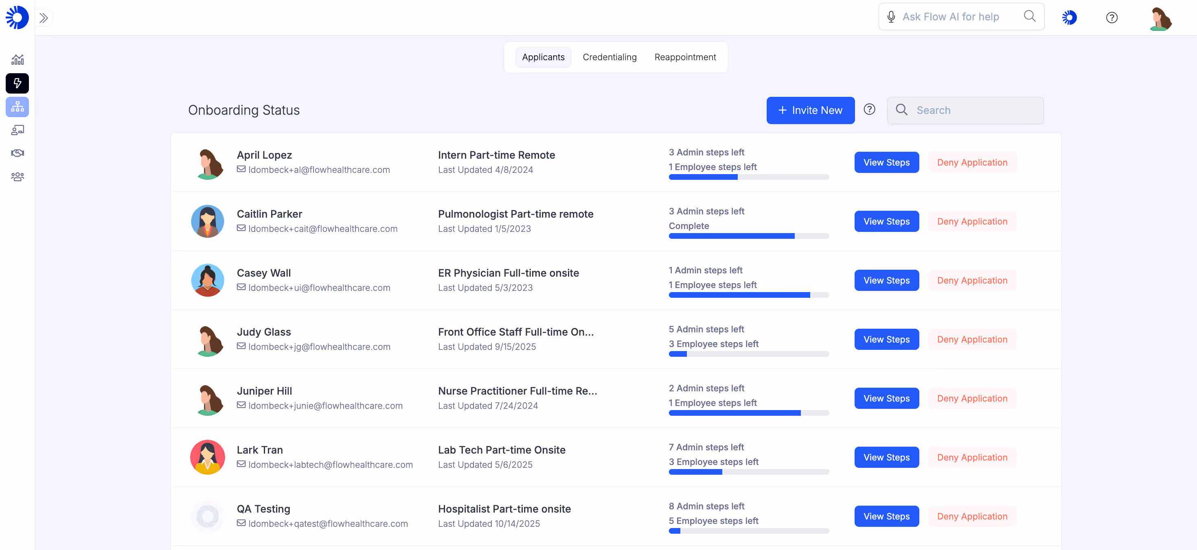Click Caitlin Parker's avatar thumbnail
1197x550 pixels.
(207, 221)
